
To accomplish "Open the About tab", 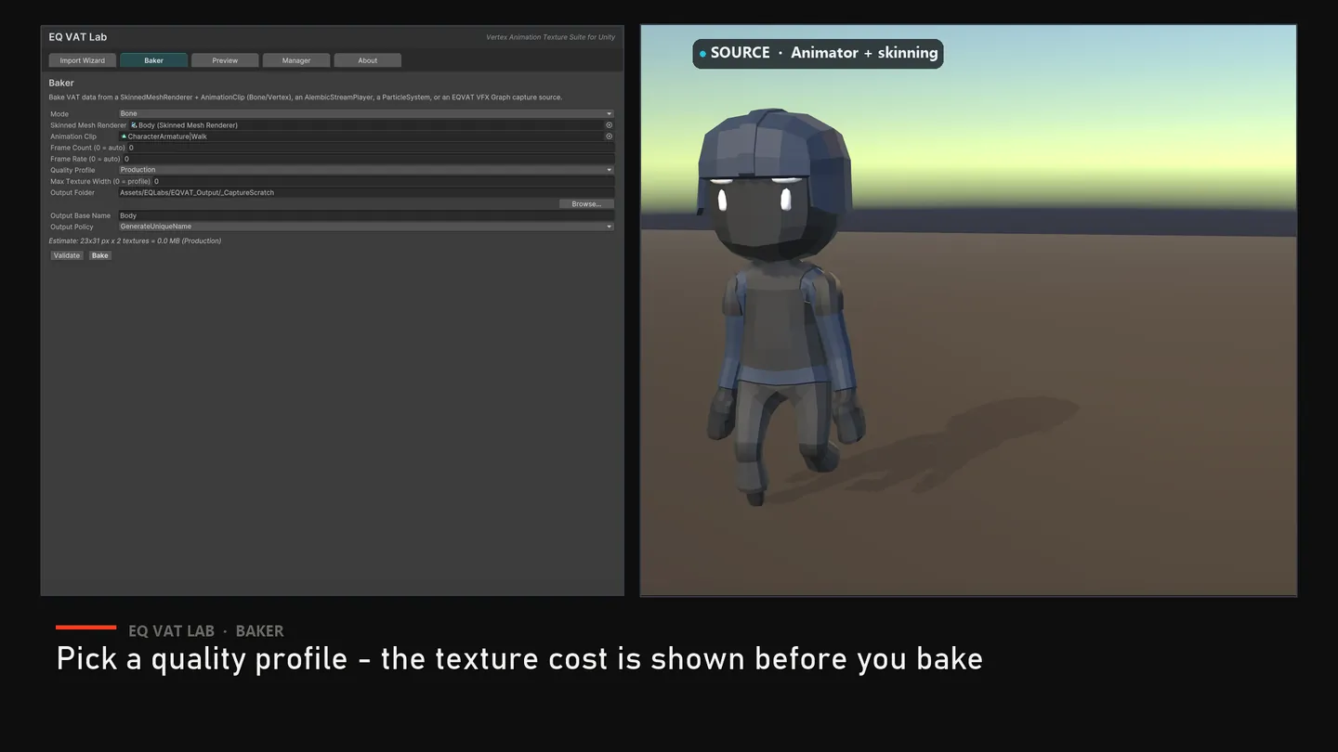I will pos(368,60).
